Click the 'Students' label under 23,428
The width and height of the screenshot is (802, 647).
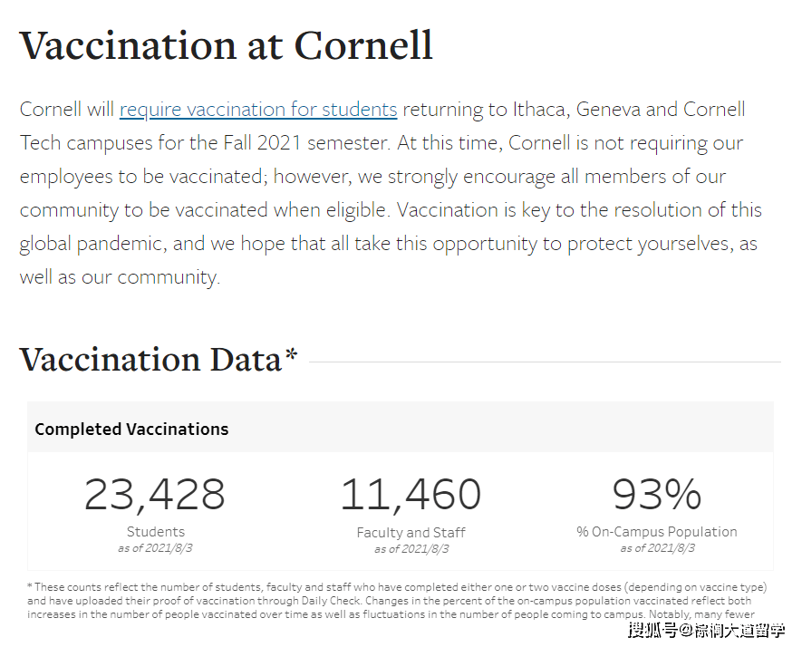[x=156, y=532]
